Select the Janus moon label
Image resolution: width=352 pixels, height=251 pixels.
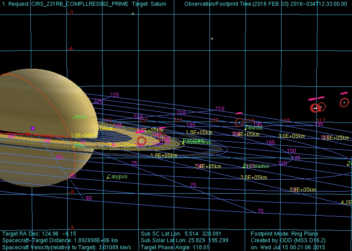coord(80,117)
